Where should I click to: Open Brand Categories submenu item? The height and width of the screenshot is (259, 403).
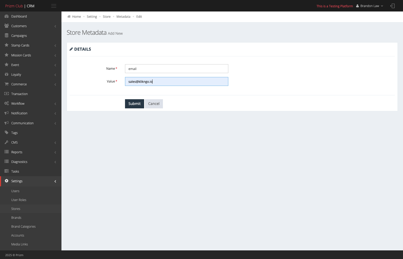point(23,227)
